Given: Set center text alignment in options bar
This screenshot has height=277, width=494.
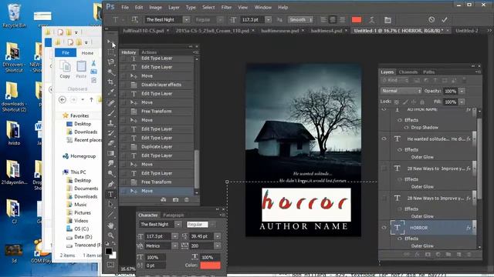Looking at the screenshot, I should tap(333, 20).
